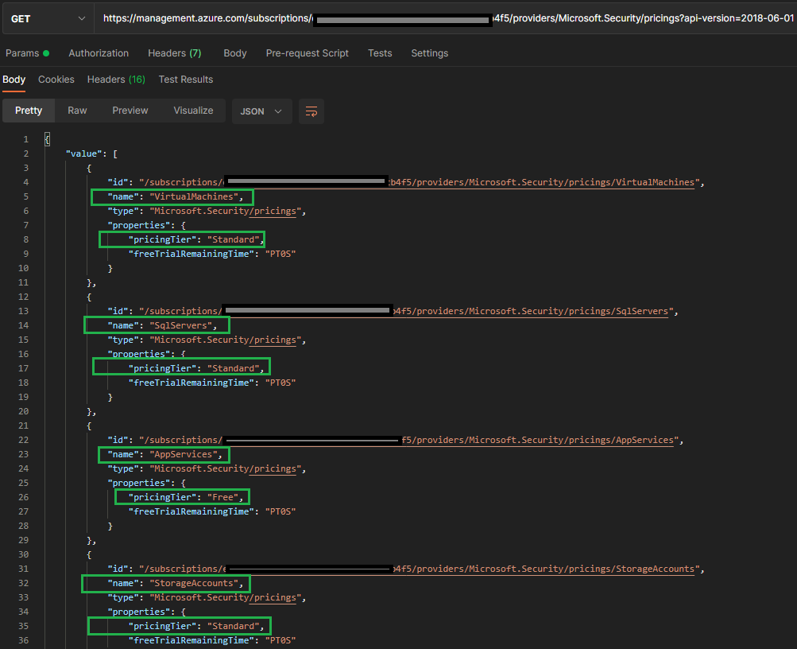Expand the JSON format dropdown

tap(261, 111)
